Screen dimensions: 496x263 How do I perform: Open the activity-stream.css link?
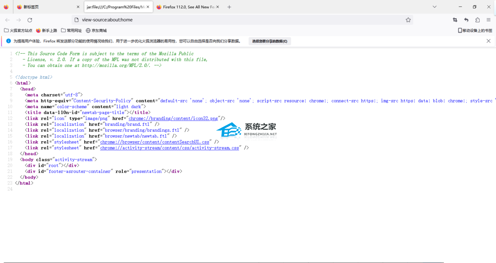pos(169,147)
